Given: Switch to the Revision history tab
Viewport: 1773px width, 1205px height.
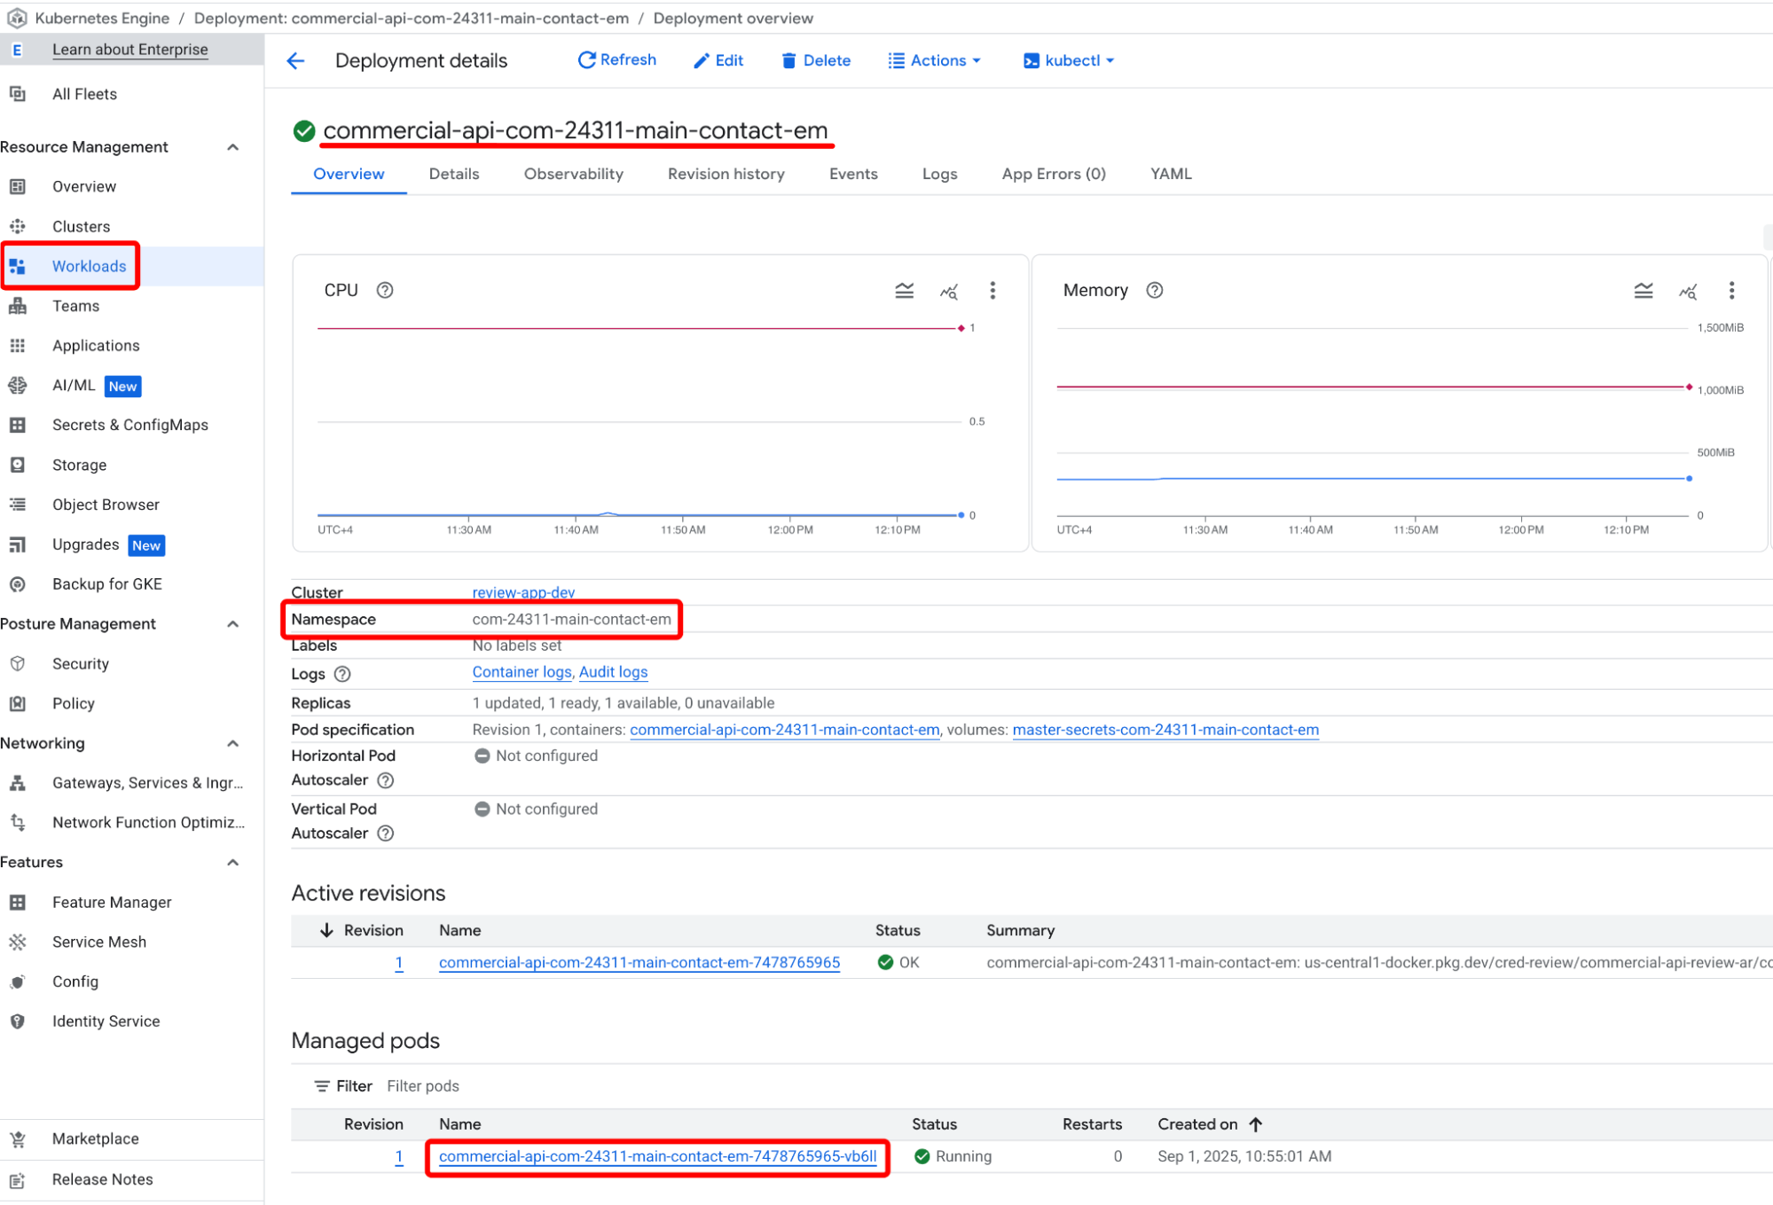Looking at the screenshot, I should 726,174.
